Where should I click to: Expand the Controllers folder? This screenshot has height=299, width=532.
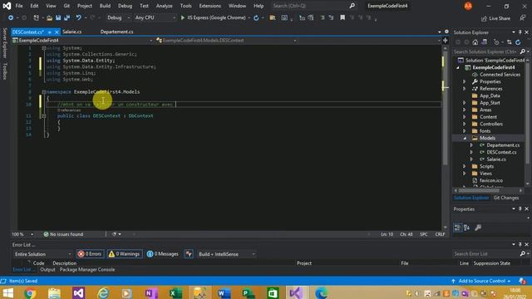[465, 124]
